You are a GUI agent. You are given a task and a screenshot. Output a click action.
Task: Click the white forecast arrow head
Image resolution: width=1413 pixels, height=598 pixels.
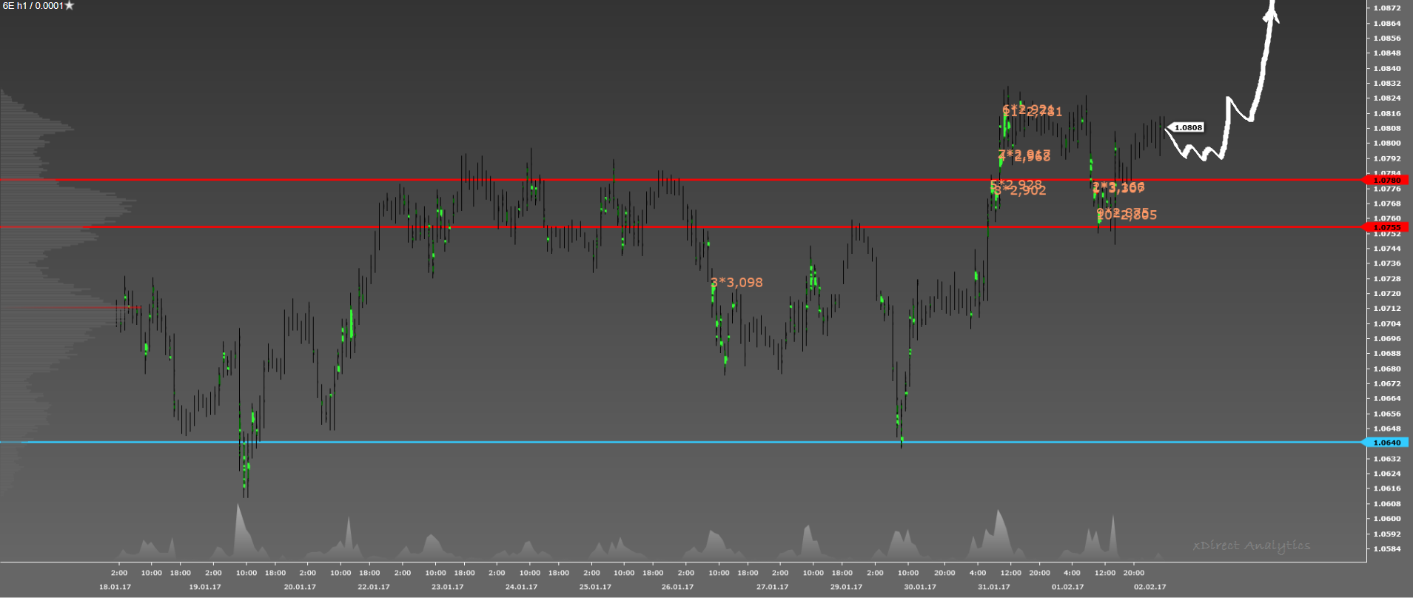1272,10
